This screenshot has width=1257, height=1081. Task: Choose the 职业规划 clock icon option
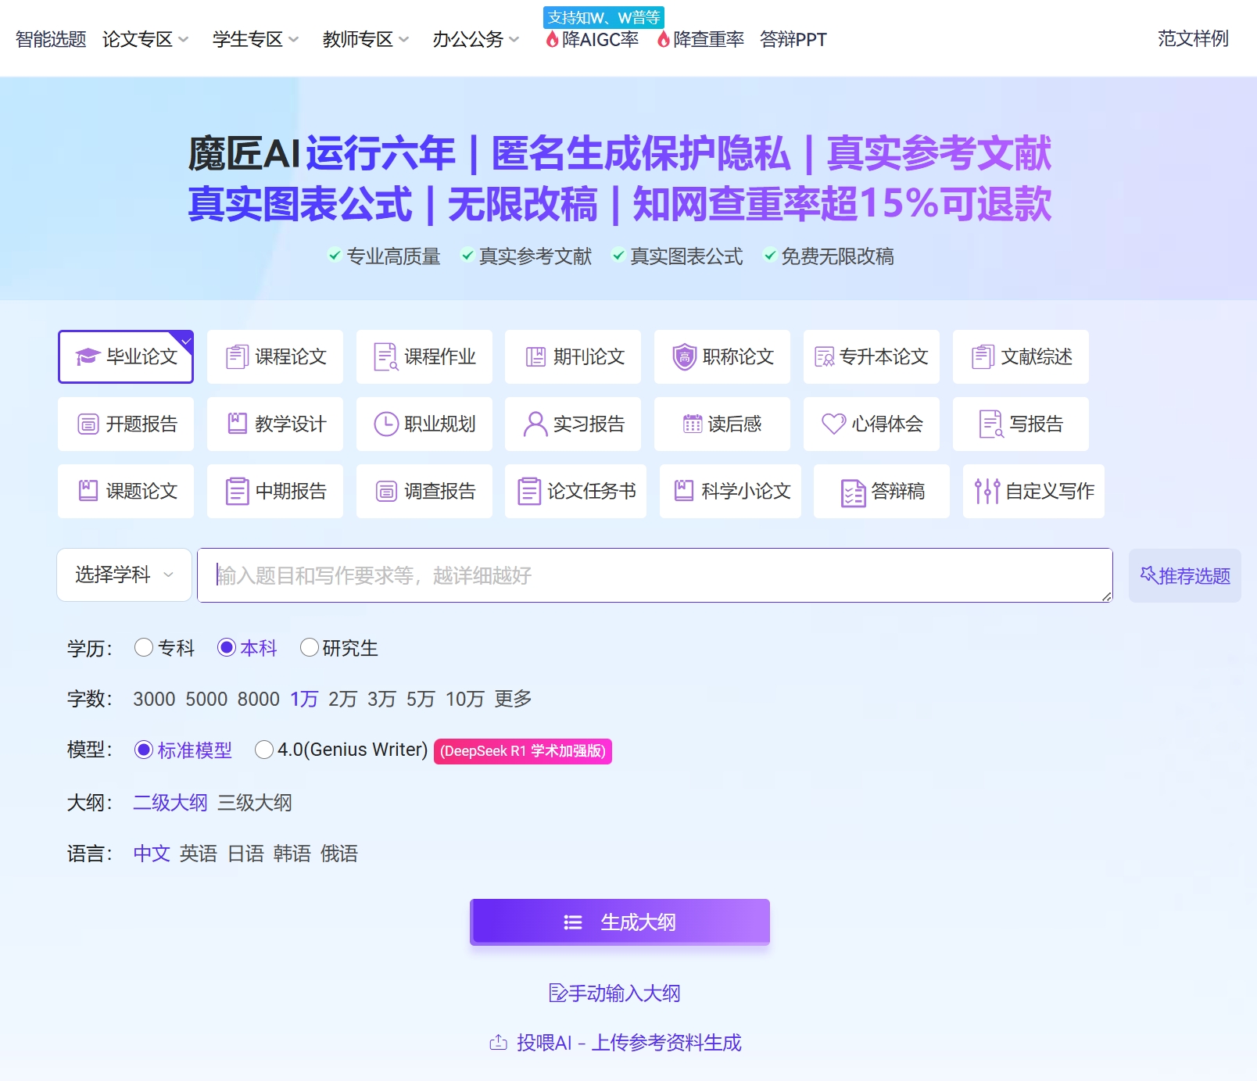pyautogui.click(x=424, y=424)
